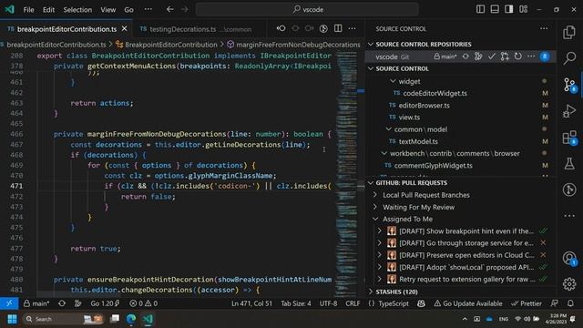Screen dimensions: 583x328
Task: Open the Extensions view
Action: [569, 138]
